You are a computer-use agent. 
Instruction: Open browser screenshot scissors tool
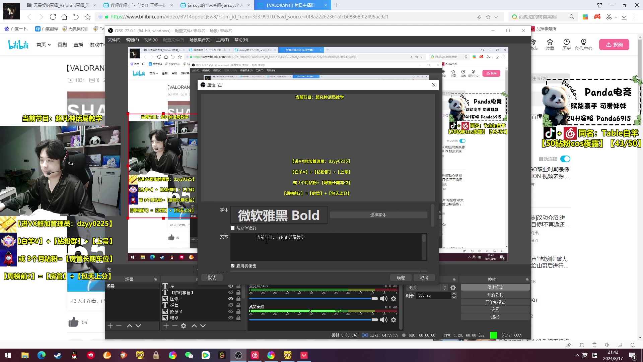click(x=609, y=17)
